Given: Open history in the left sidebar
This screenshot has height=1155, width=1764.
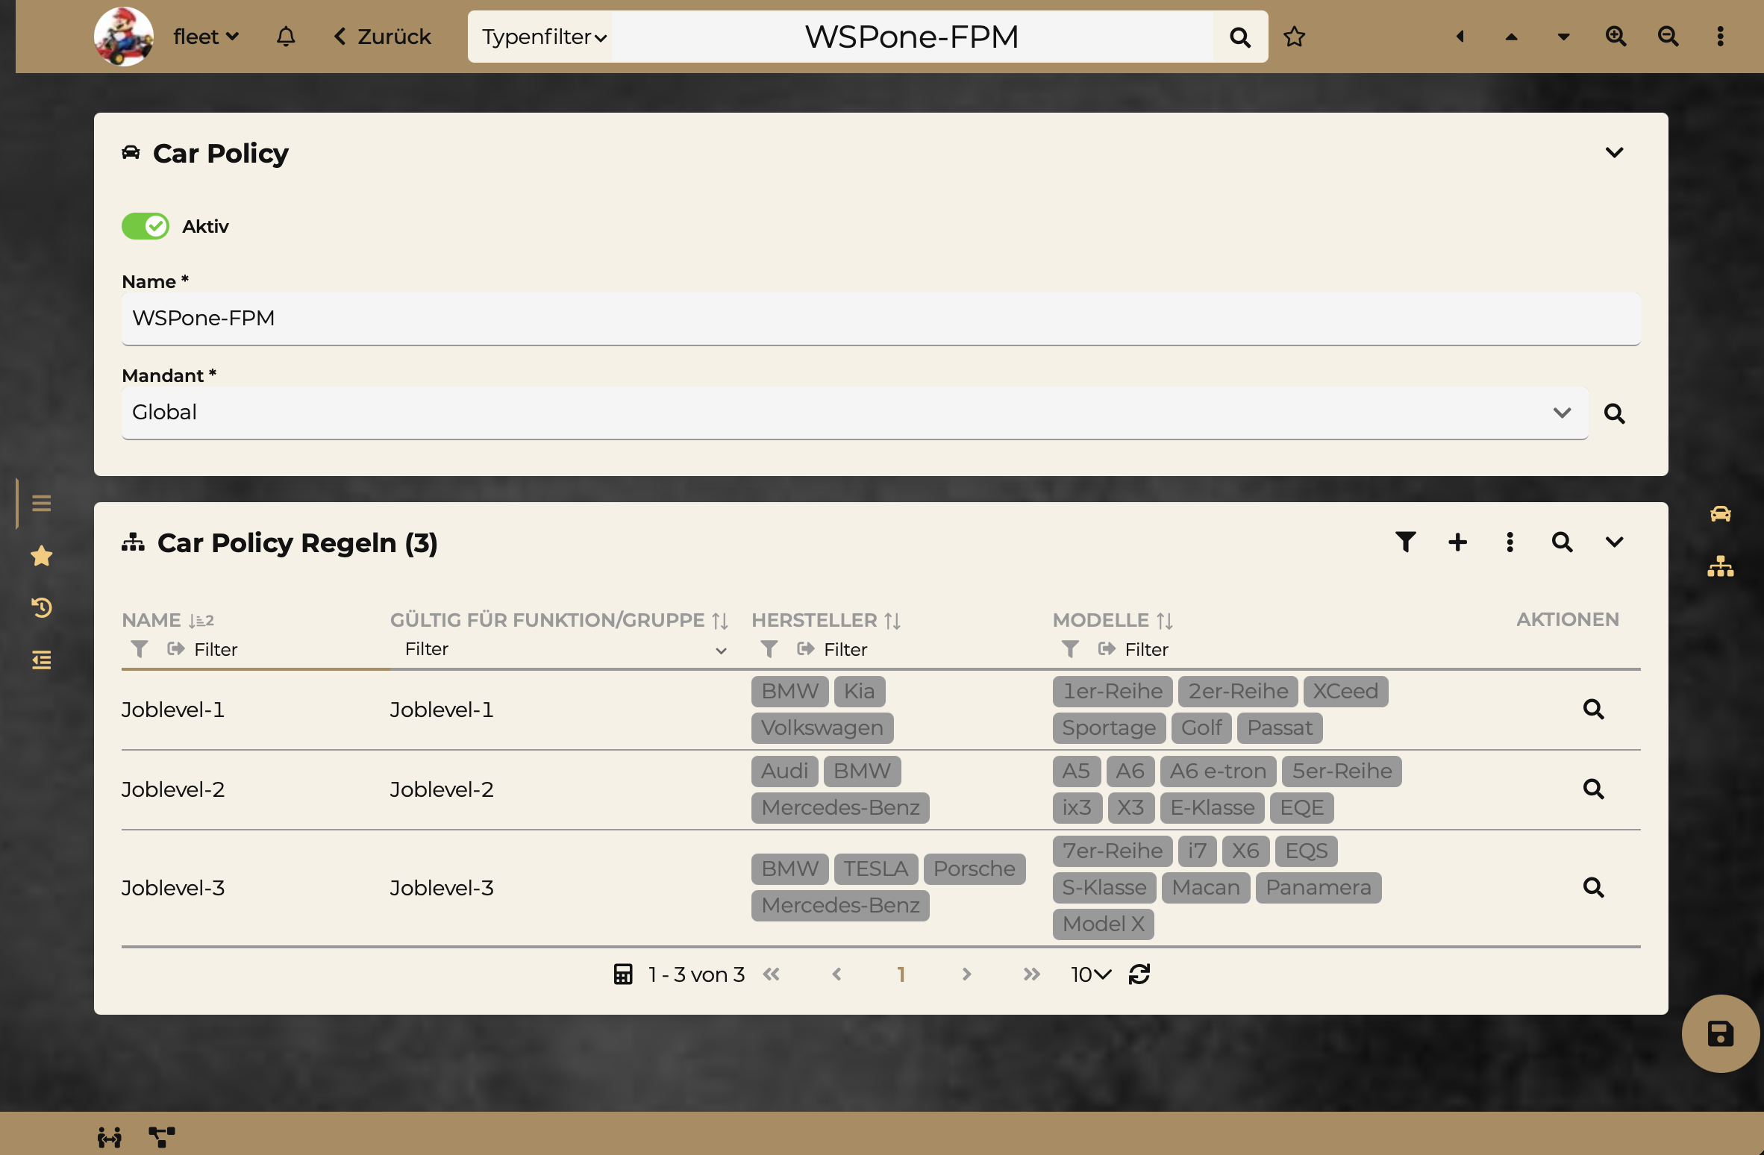Looking at the screenshot, I should coord(42,608).
